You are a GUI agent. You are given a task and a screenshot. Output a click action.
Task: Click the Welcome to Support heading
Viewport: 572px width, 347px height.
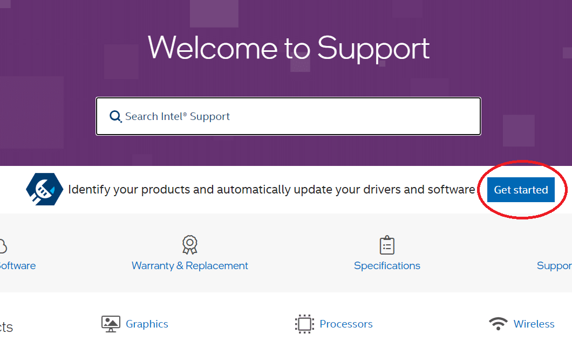(289, 48)
